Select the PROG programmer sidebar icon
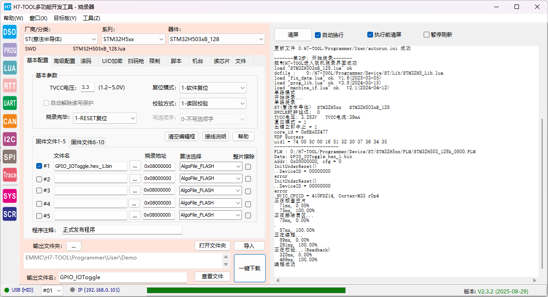This screenshot has height=297, width=548. point(9,50)
